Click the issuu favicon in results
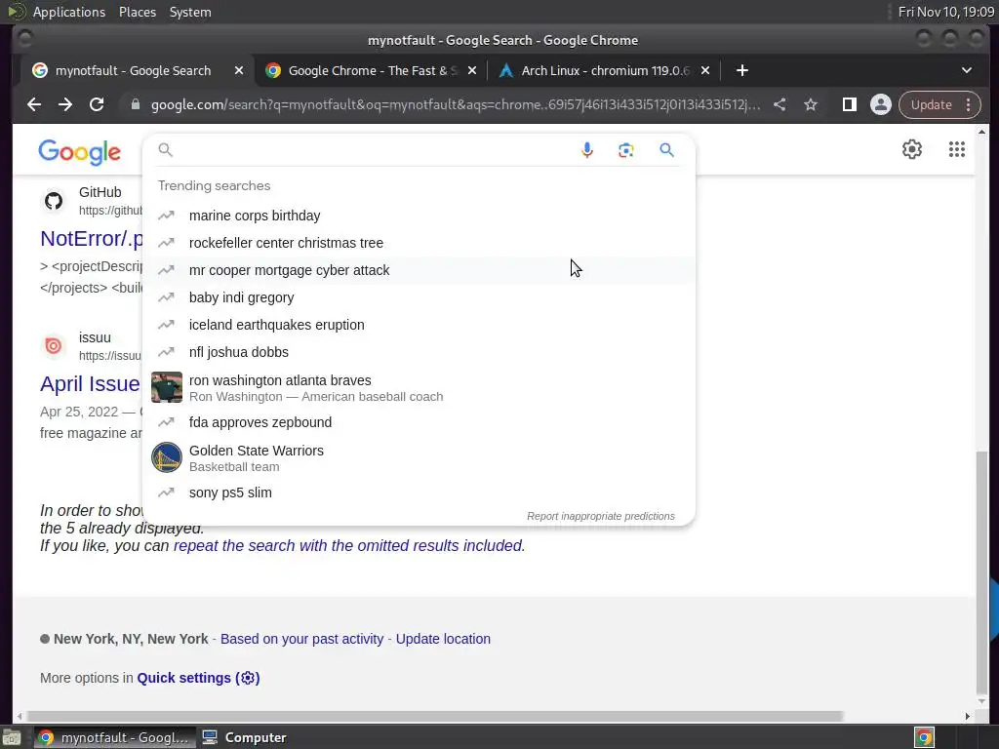This screenshot has width=999, height=749. click(54, 346)
